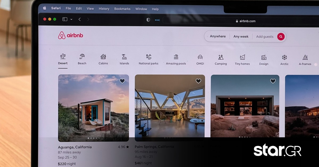Viewport: 319px width, 167px height.
Task: Open the Add guests selector
Action: tap(265, 37)
